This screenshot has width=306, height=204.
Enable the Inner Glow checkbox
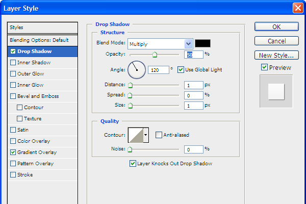click(x=13, y=85)
